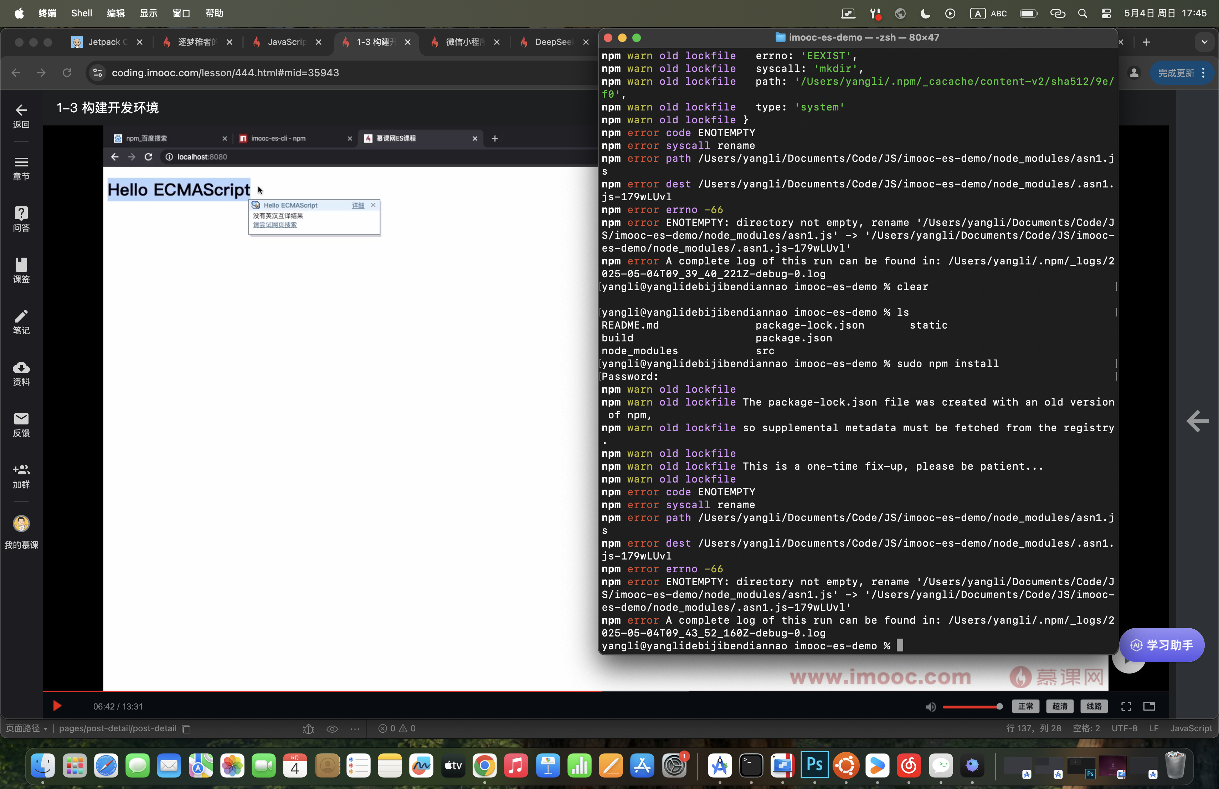1219x789 pixels.
Task: Open NetEase Music from the dock
Action: pos(909,765)
